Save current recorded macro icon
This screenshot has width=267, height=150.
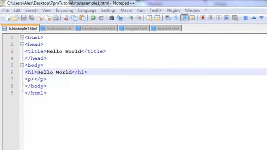[235, 17]
